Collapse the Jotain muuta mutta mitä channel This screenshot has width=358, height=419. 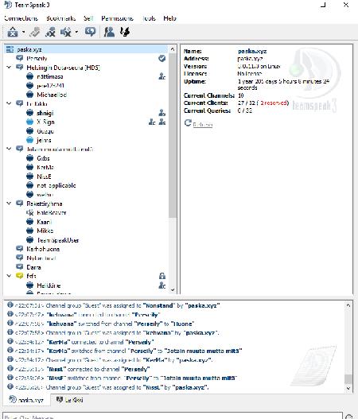coord(9,149)
